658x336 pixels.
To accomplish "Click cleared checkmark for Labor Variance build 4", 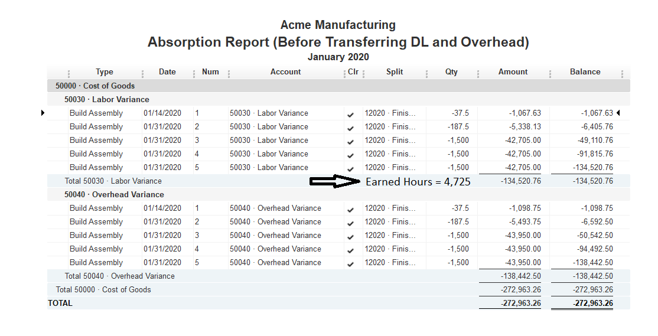I will point(351,155).
